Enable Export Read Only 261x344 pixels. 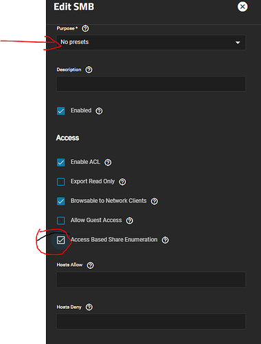click(x=61, y=181)
